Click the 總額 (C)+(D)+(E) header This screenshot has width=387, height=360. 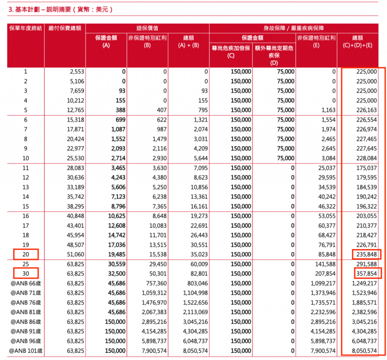click(358, 41)
